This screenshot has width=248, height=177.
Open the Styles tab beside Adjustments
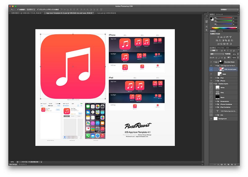[220, 31]
